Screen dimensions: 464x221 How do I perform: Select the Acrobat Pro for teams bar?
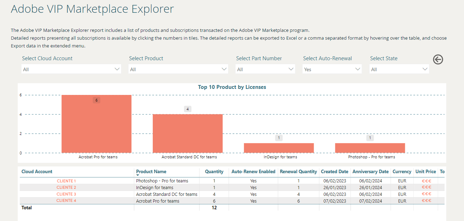[x=96, y=124]
